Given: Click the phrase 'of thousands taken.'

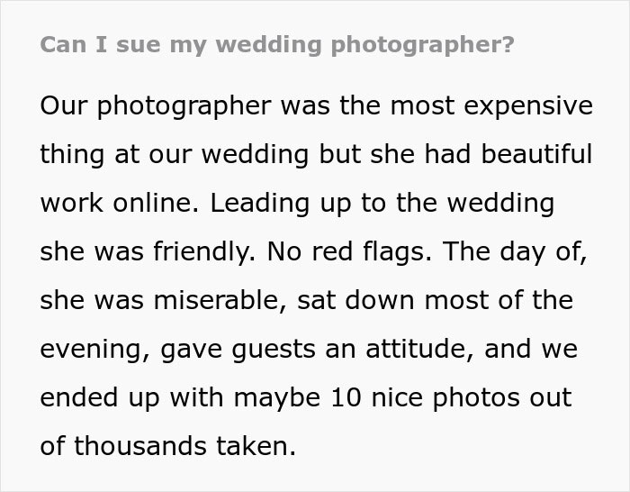Looking at the screenshot, I should click(x=168, y=446).
